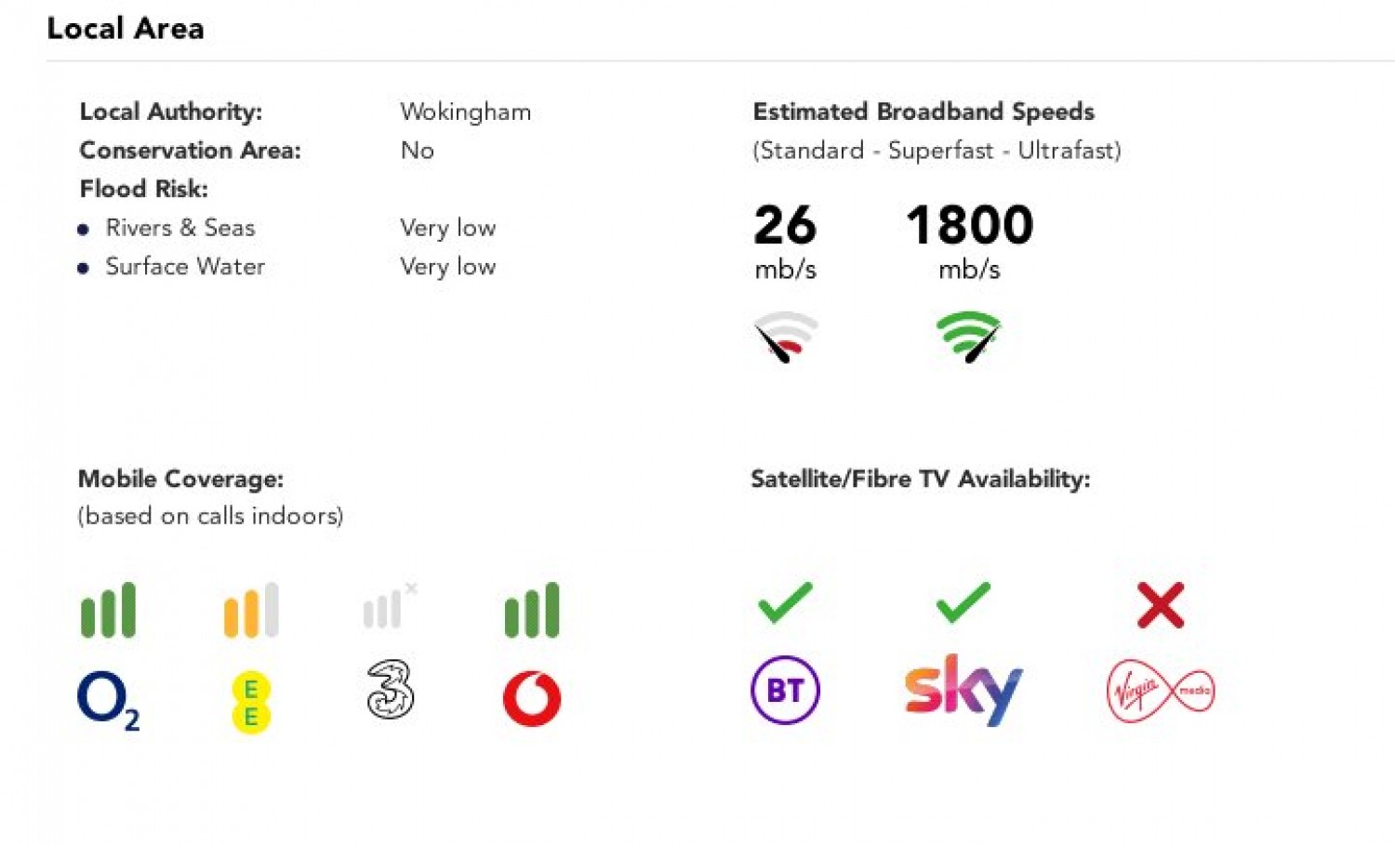Click the Vodafone network logo
The height and width of the screenshot is (845, 1395).
[x=532, y=698]
